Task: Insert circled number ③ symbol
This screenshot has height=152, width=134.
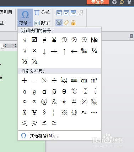Action: tap(84, 40)
